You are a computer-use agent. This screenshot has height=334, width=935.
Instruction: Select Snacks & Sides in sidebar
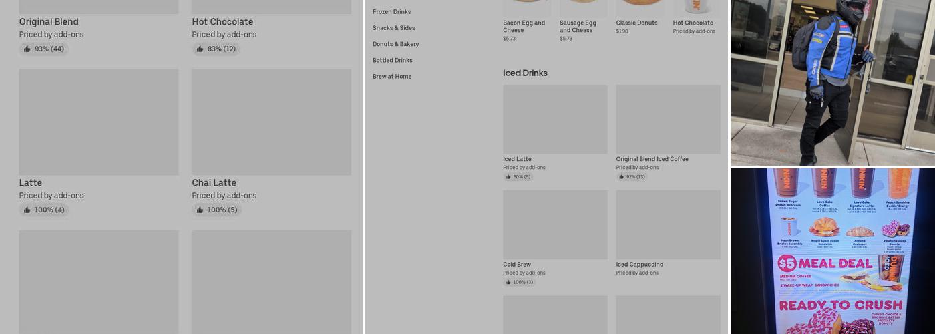click(393, 28)
